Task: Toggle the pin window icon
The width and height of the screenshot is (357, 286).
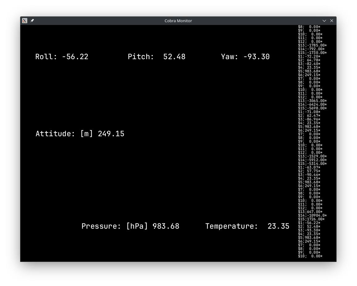Action: [x=32, y=21]
